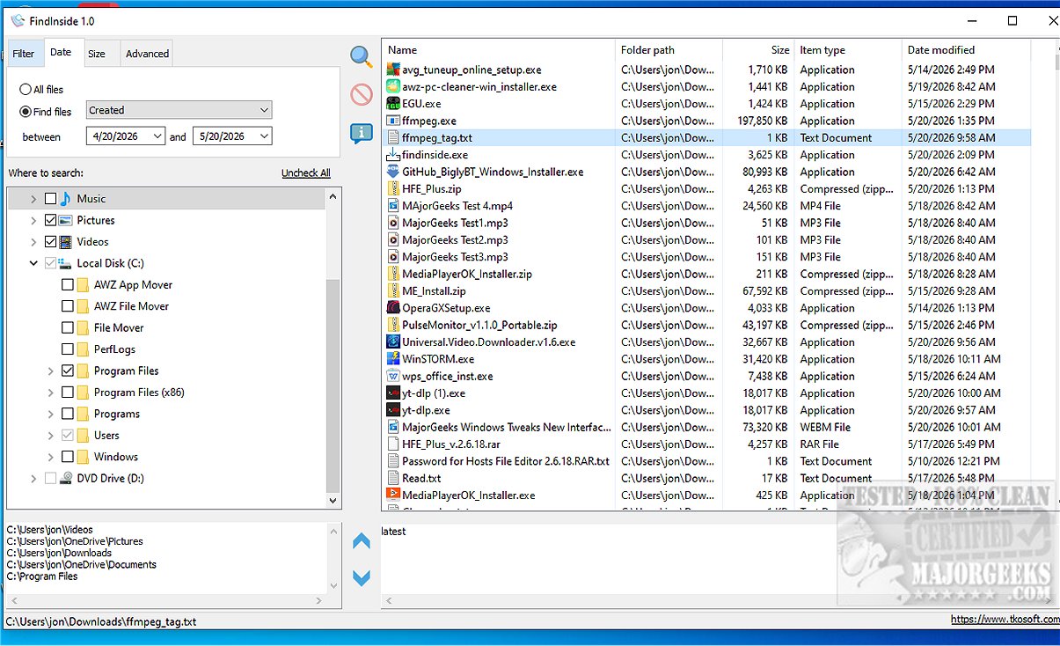Click the yt-dlp (1).exe icon
This screenshot has height=646, width=1060.
click(x=393, y=393)
